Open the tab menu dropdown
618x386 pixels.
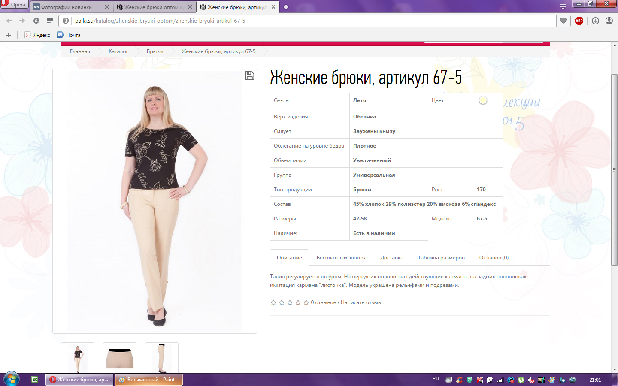point(563,7)
